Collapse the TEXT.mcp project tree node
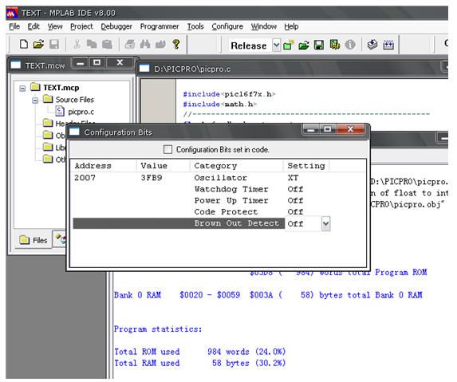Image resolution: width=457 pixels, height=382 pixels. pos(22,88)
